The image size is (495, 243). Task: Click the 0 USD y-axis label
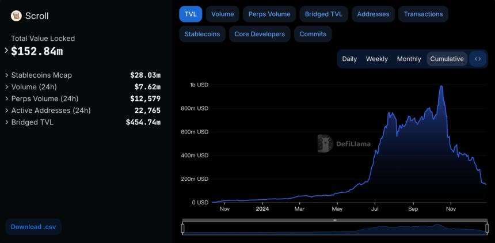199,203
